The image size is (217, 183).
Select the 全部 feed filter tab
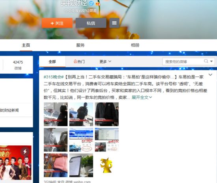coord(52,62)
